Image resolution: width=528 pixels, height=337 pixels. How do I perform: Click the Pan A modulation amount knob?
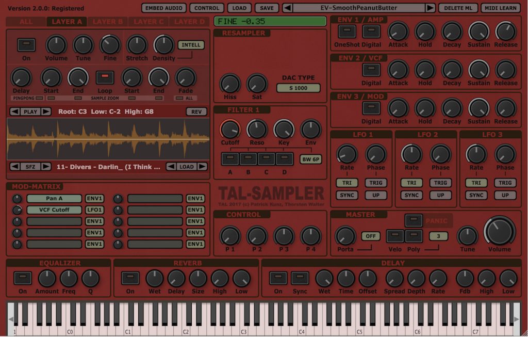point(17,199)
